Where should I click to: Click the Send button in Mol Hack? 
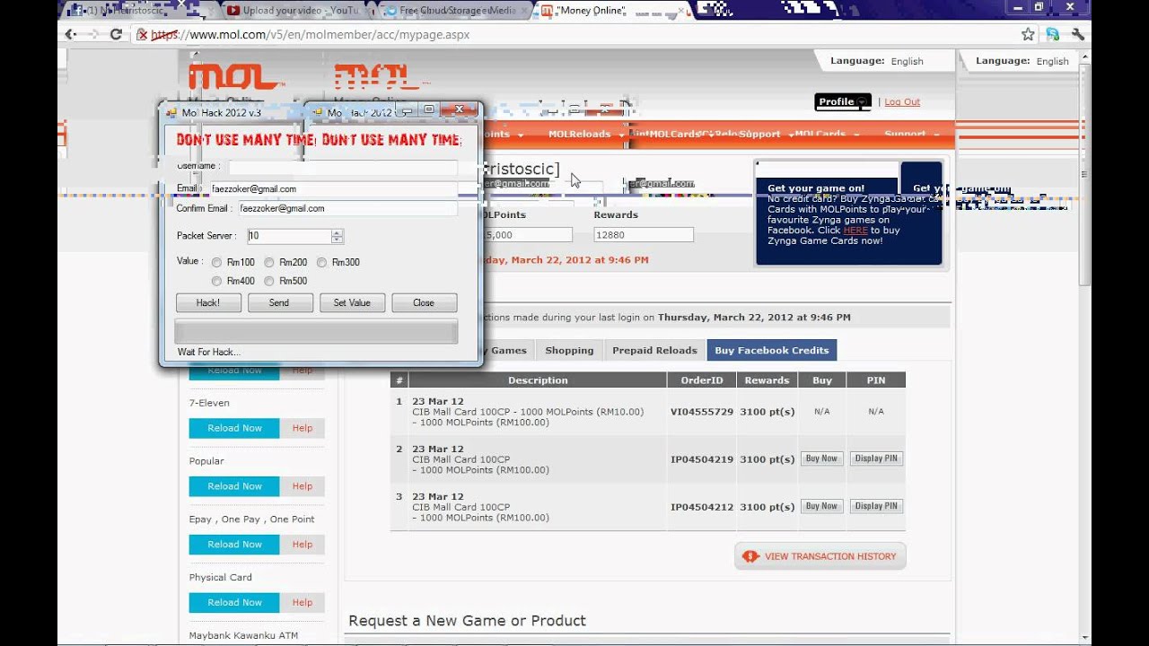pos(279,302)
